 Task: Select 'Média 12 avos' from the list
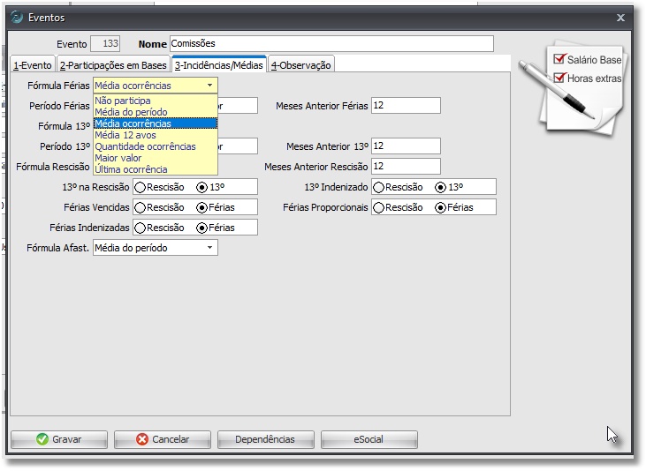(124, 135)
